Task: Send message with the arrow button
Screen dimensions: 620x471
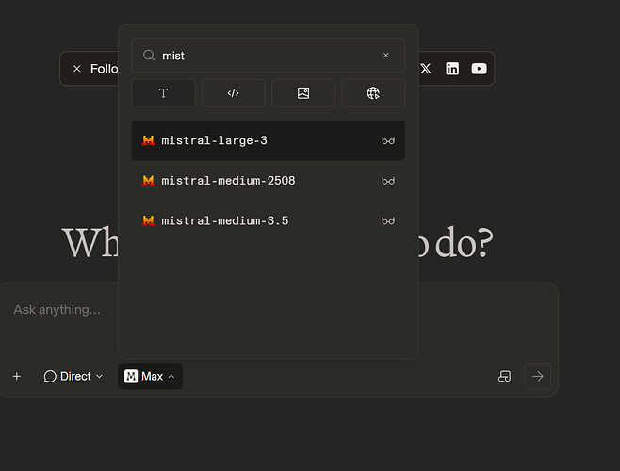Action: point(537,376)
